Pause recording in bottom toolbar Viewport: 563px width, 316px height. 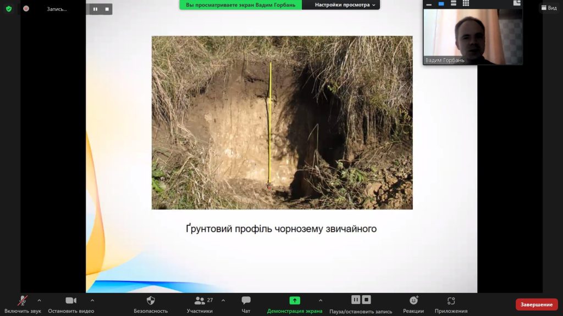[356, 300]
